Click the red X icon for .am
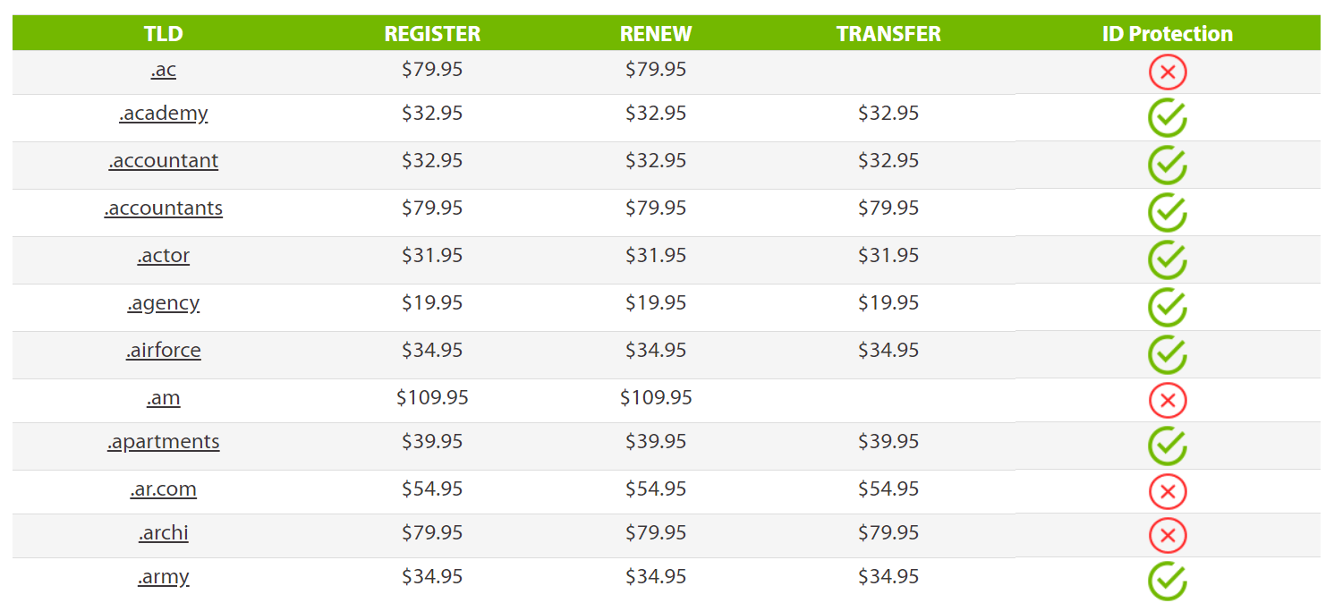 1167,400
